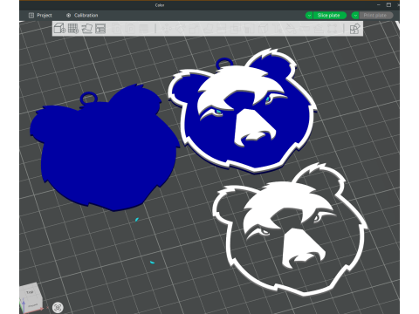Expand the dropdown arrow beside Print plate

[355, 16]
